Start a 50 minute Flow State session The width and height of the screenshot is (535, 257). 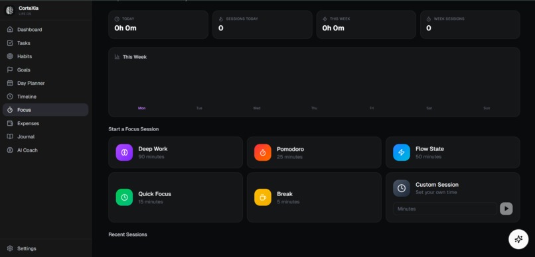453,152
